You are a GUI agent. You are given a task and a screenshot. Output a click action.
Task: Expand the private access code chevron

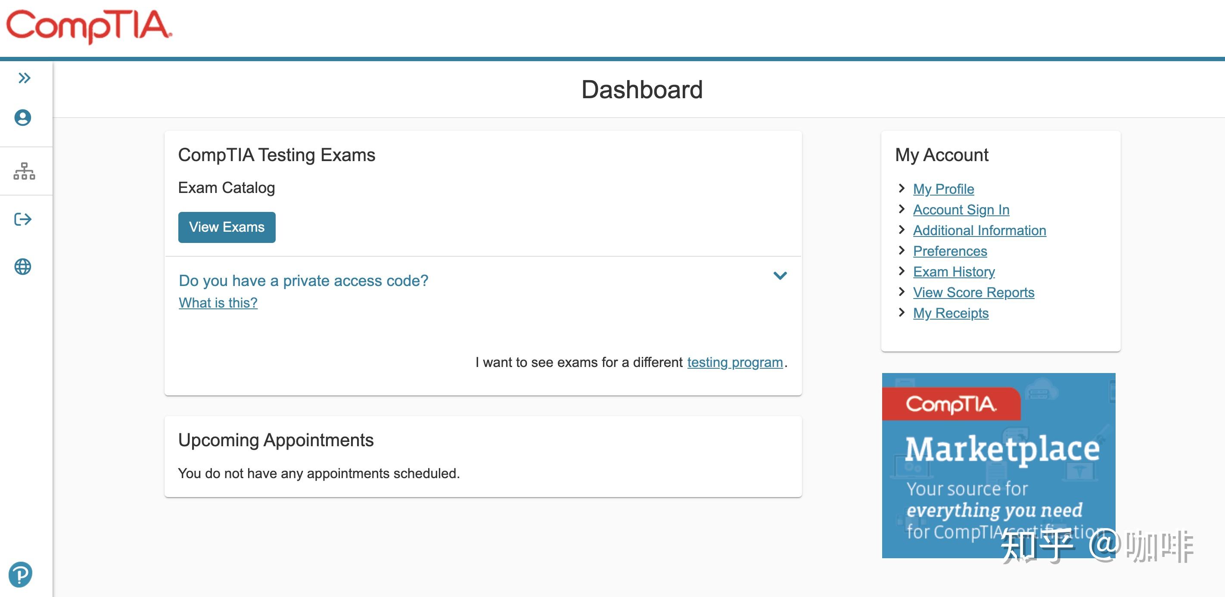780,276
